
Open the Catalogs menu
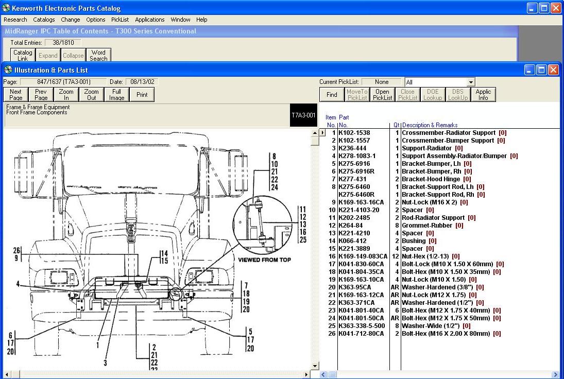coord(44,20)
